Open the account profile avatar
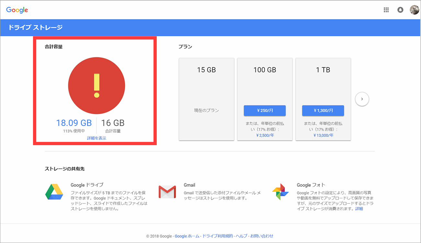 click(x=414, y=10)
